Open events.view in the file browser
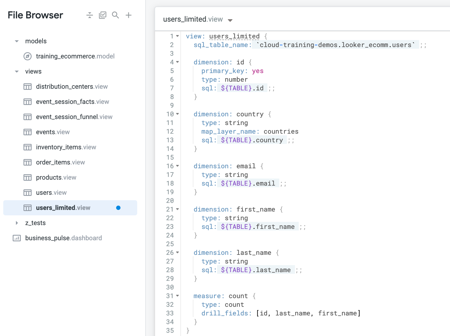450x336 pixels. (x=53, y=132)
